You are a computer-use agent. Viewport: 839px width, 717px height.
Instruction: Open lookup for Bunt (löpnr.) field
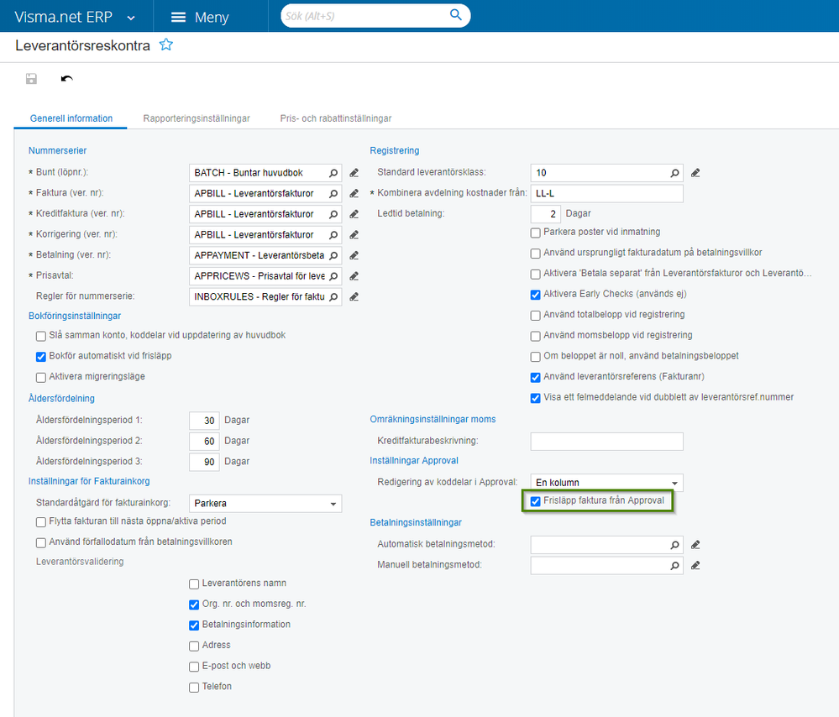333,173
